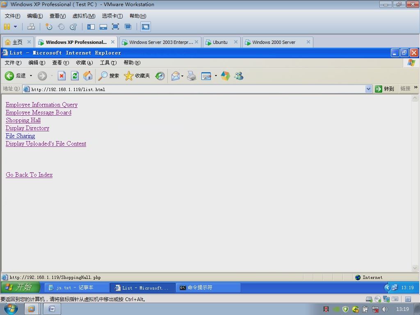
Task: Switch to 命令提示符 taskbar item
Action: pyautogui.click(x=208, y=288)
